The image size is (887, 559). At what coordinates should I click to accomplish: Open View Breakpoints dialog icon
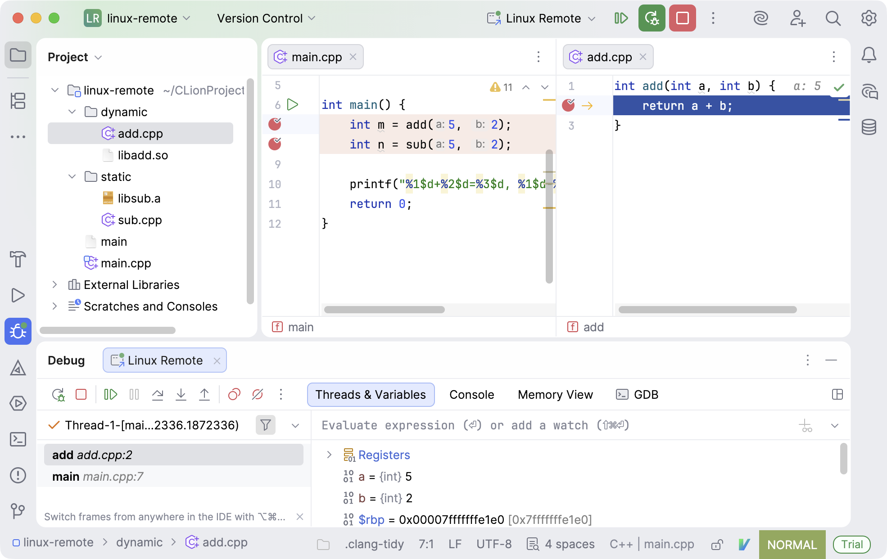click(234, 395)
